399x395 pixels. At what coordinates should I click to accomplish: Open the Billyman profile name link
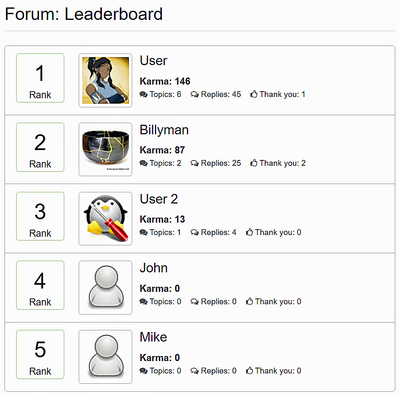[x=164, y=130]
